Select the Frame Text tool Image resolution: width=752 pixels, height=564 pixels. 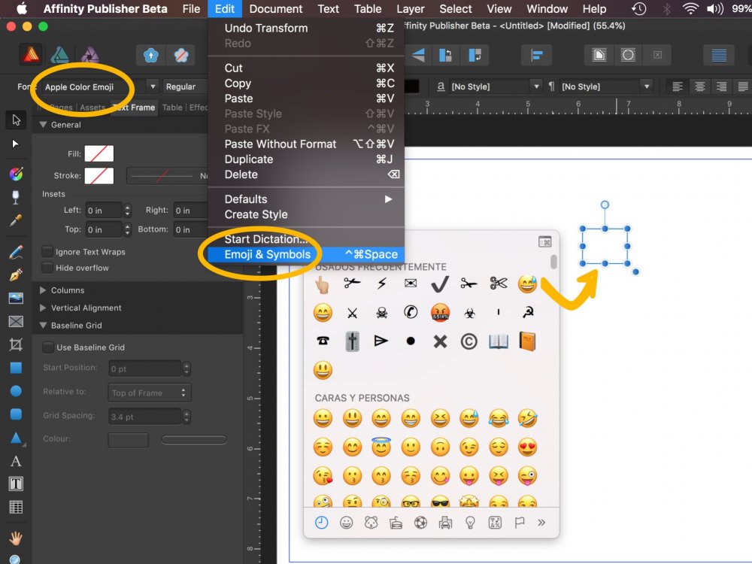tap(16, 484)
